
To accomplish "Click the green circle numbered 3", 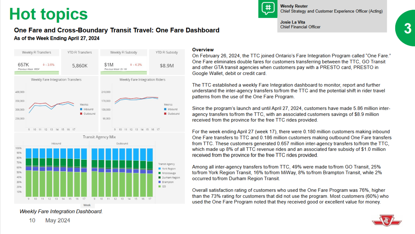I will pyautogui.click(x=405, y=28).
